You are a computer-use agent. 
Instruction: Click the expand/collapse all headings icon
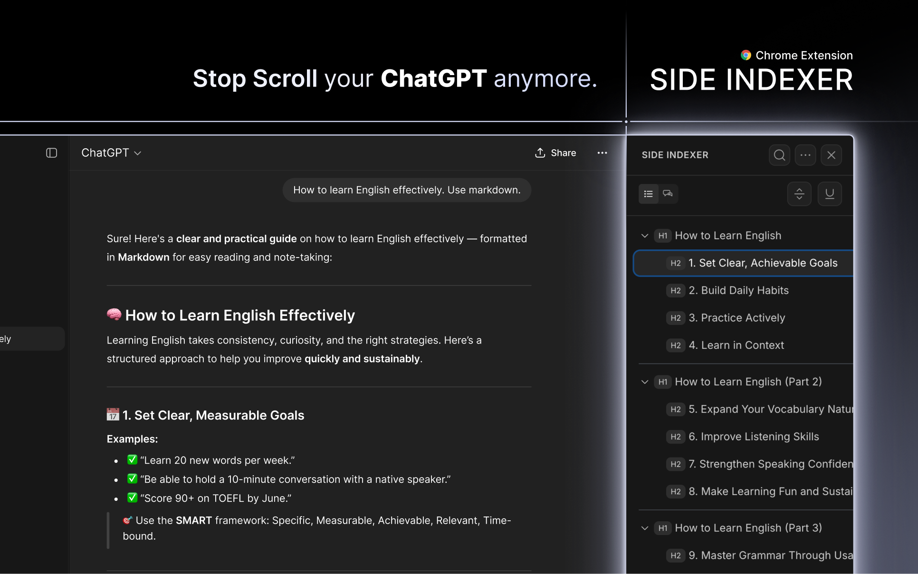click(x=799, y=194)
